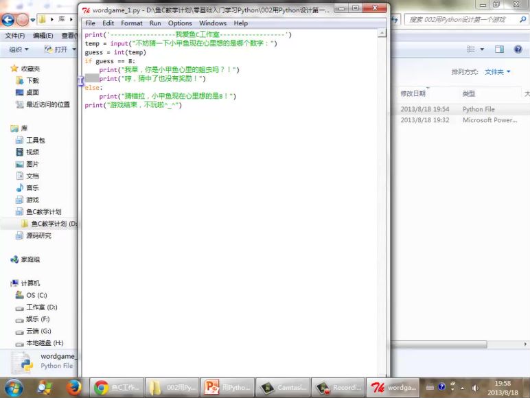Image resolution: width=530 pixels, height=398 pixels.
Task: Open the 游戏 library
Action: point(32,200)
